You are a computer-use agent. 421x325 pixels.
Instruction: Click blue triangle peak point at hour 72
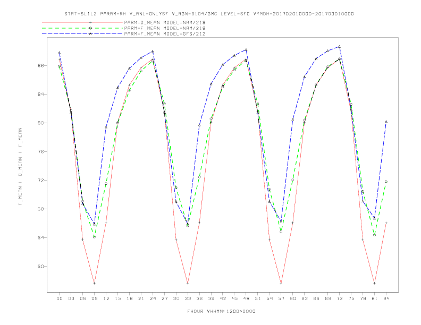pos(339,46)
